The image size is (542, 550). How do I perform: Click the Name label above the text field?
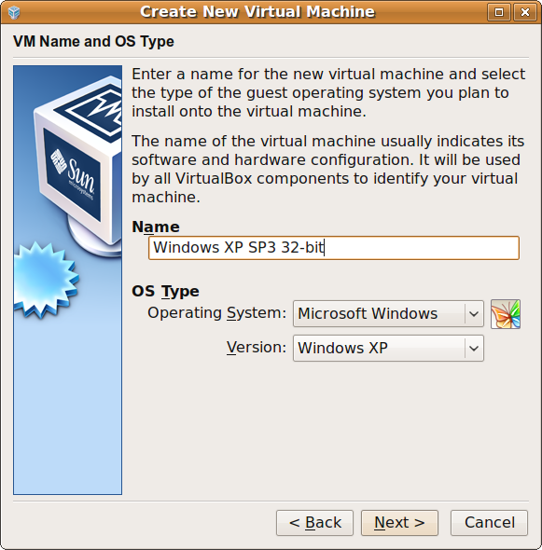point(156,227)
